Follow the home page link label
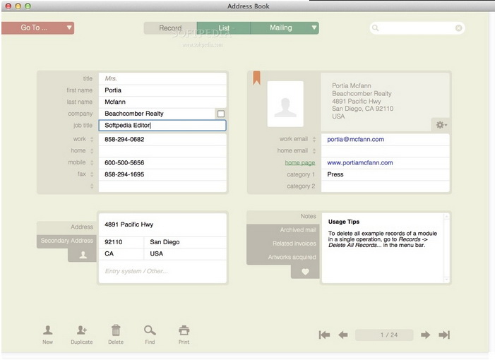The width and height of the screenshot is (495, 360). point(300,163)
